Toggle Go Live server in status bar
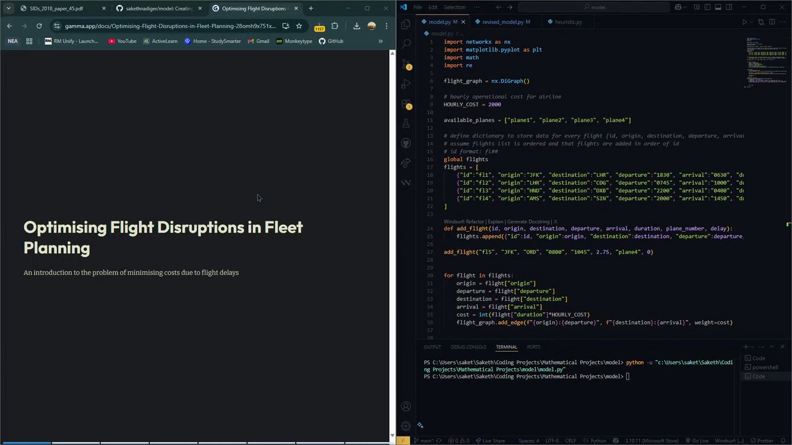The image size is (792, 445). pyautogui.click(x=697, y=441)
